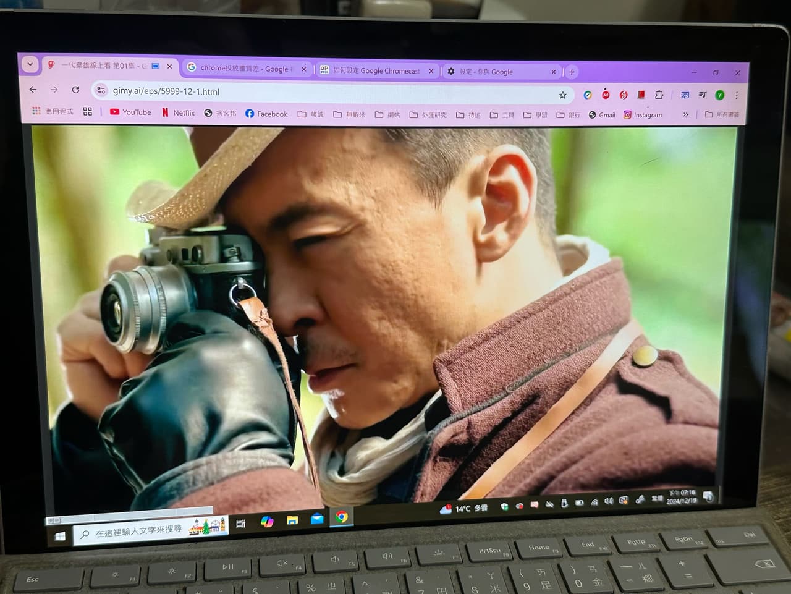Expand the 銀行 bookmark folder
This screenshot has height=594, width=791.
(569, 115)
